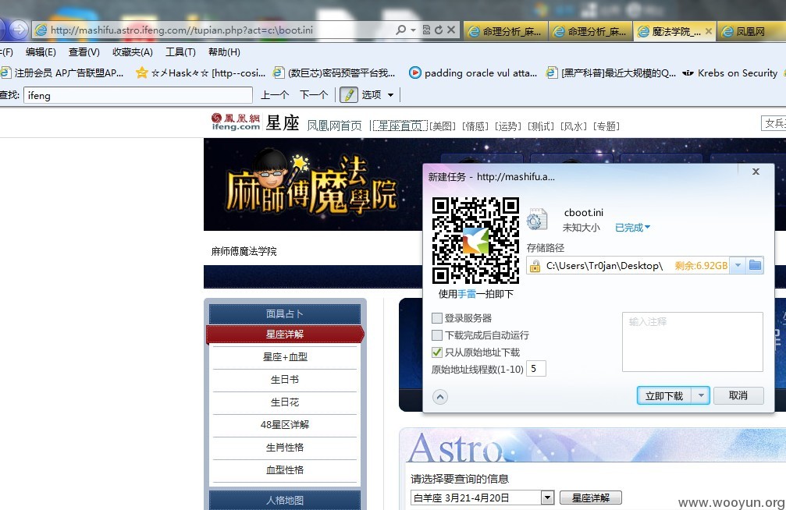786x510 pixels.
Task: Open the padding oracle vul bookmark
Action: pos(473,73)
